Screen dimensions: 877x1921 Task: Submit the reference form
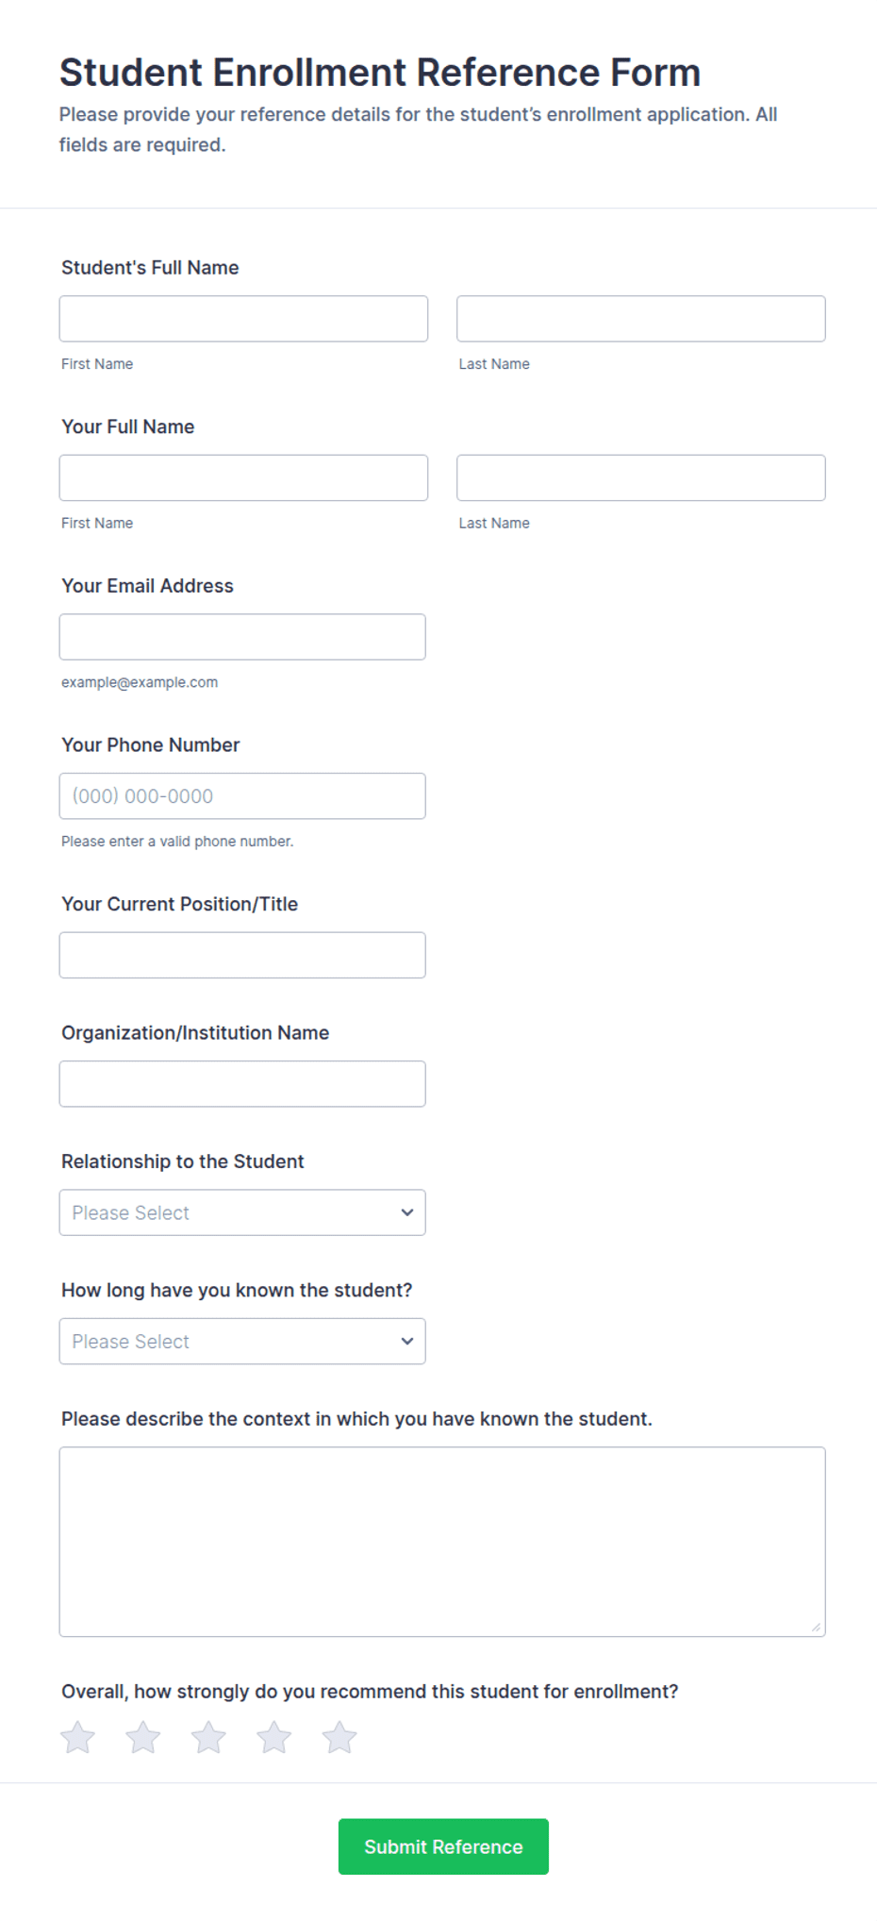(x=443, y=1846)
